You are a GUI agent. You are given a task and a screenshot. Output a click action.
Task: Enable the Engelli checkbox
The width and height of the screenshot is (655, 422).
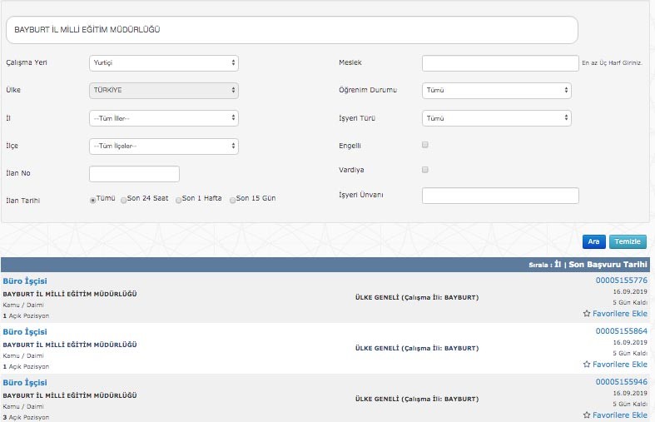(425, 145)
